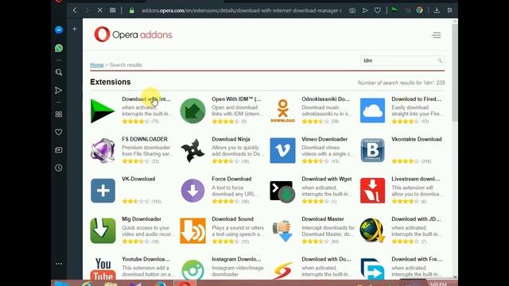
Task: Open the Windows Start button
Action: pos(61,284)
